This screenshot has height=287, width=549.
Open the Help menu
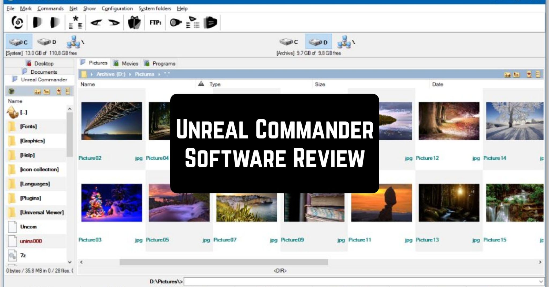coord(182,9)
